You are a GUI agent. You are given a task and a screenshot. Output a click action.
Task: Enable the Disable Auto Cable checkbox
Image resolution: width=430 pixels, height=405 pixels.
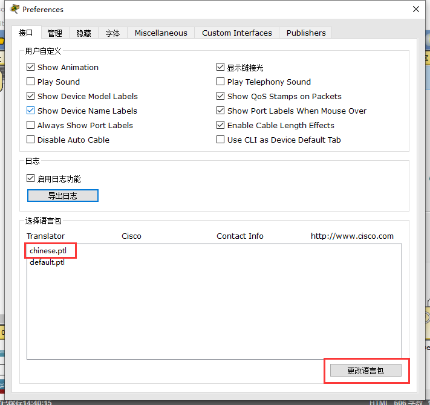point(30,140)
